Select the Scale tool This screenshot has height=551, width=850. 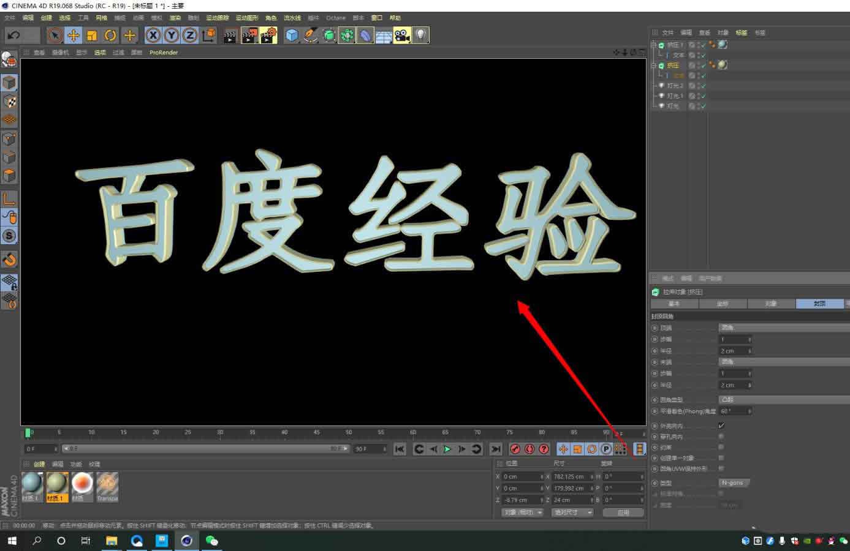click(x=91, y=35)
